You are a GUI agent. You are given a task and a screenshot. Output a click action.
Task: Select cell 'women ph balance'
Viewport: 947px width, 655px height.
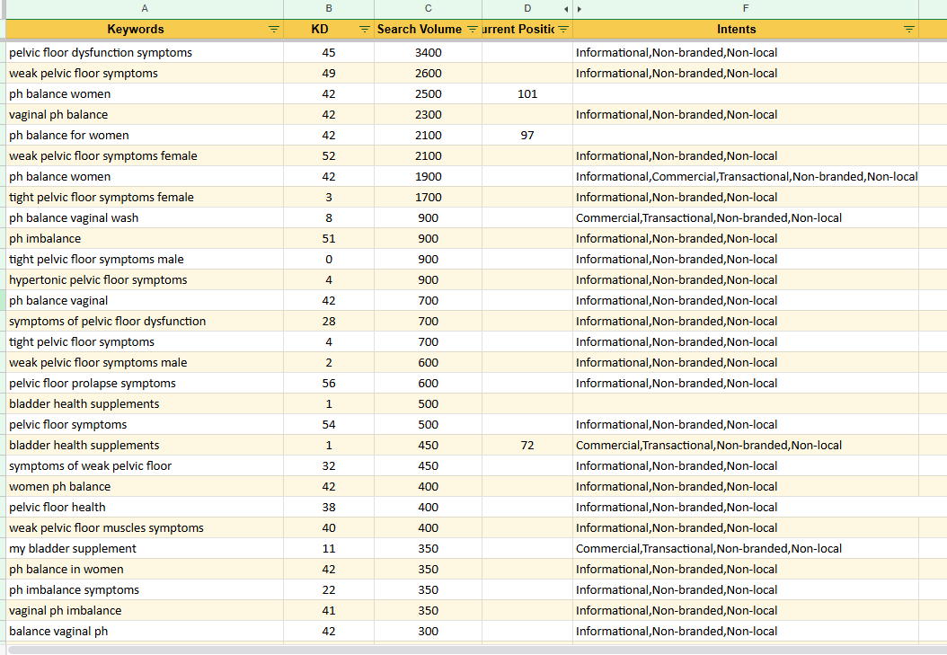(145, 487)
